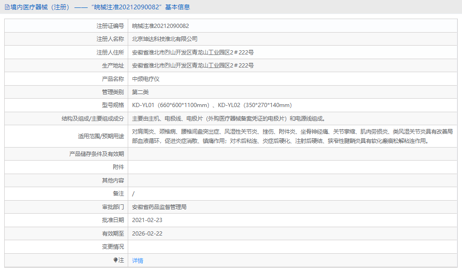
Task: Click the 型号规格 label
Action: pyautogui.click(x=113, y=105)
